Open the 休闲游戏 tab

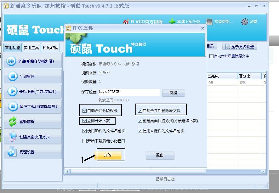pyautogui.click(x=50, y=48)
